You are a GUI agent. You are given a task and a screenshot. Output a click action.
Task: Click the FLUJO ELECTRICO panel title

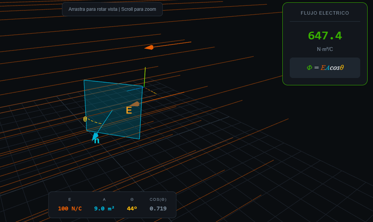click(325, 13)
